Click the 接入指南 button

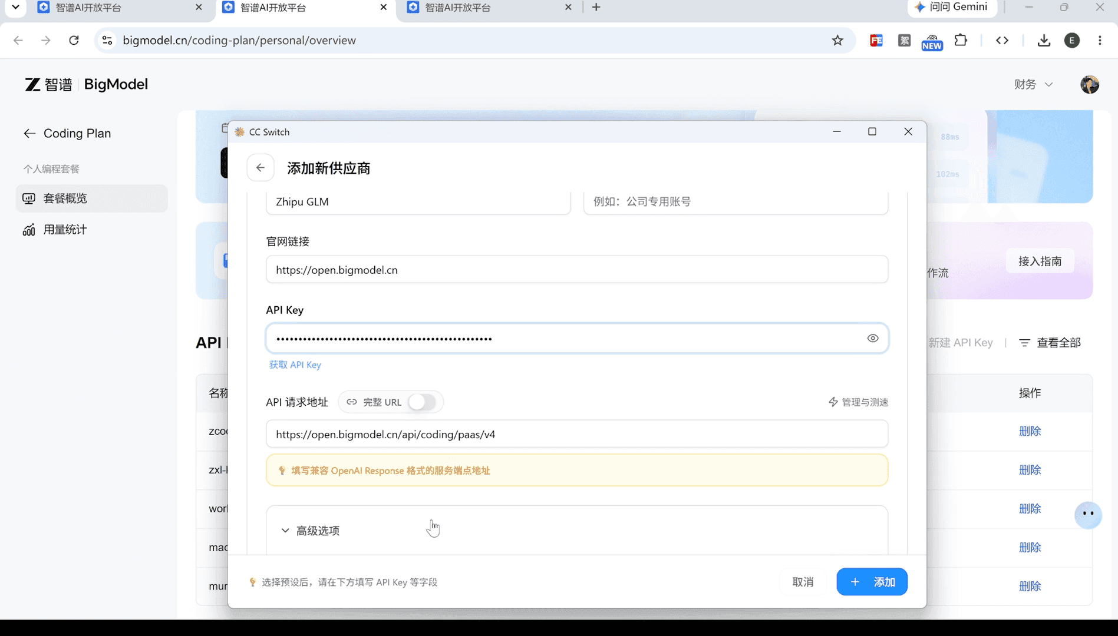click(x=1040, y=261)
